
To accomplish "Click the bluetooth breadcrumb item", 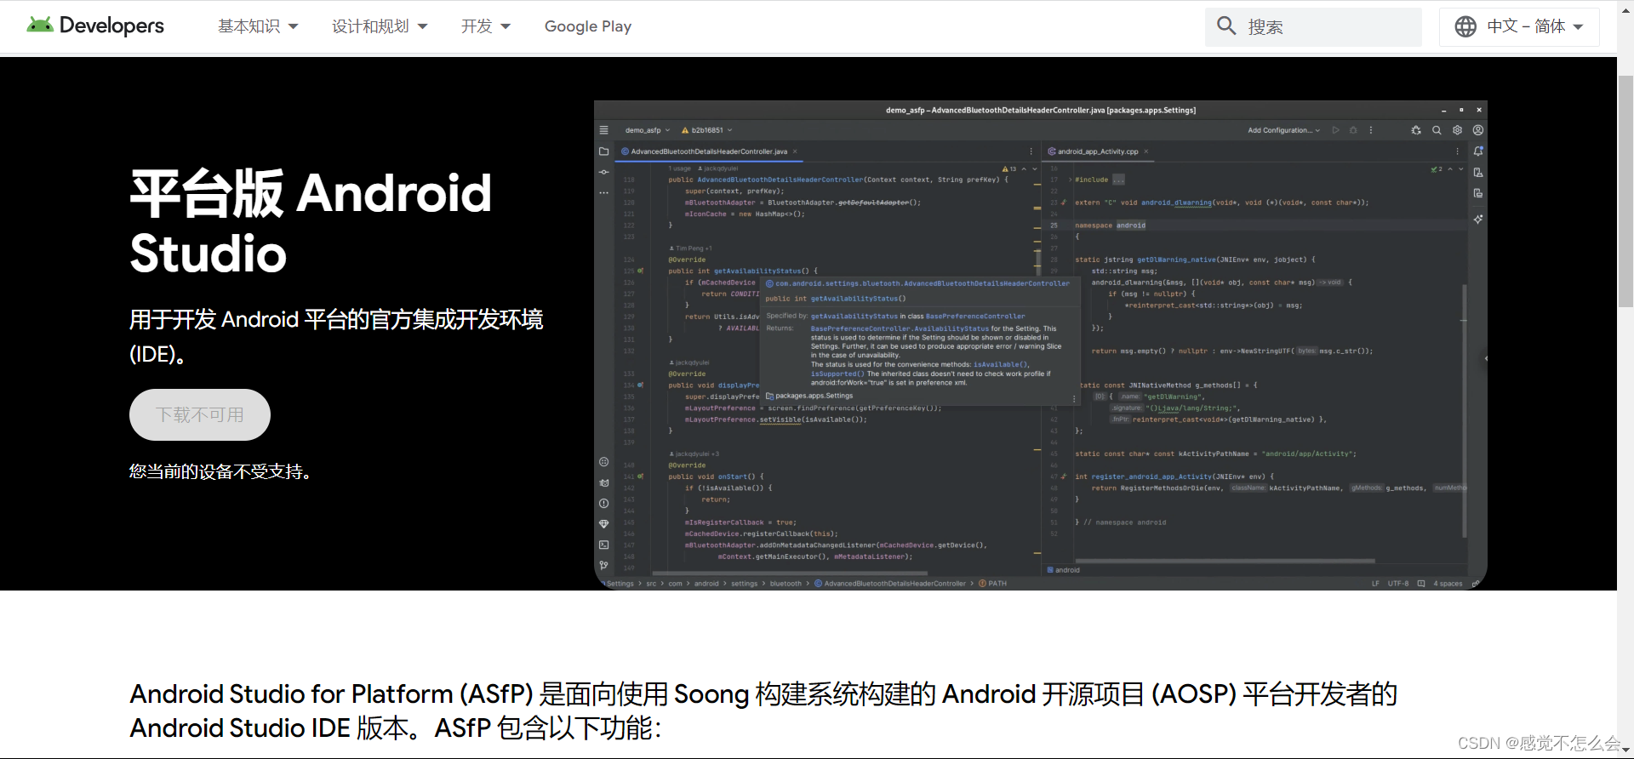I will point(786,584).
